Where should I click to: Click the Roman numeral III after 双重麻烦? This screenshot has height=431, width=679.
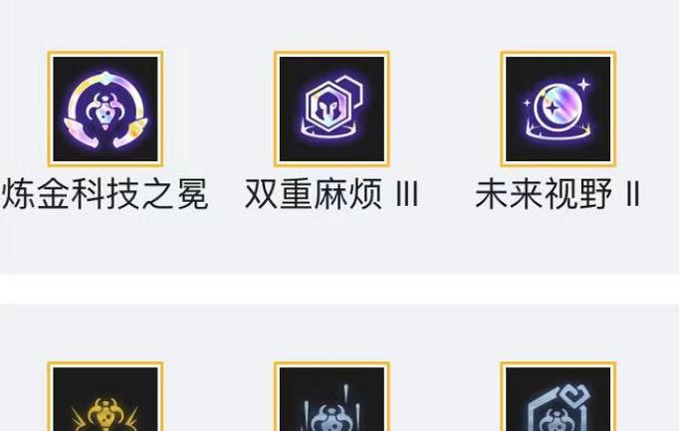(407, 195)
